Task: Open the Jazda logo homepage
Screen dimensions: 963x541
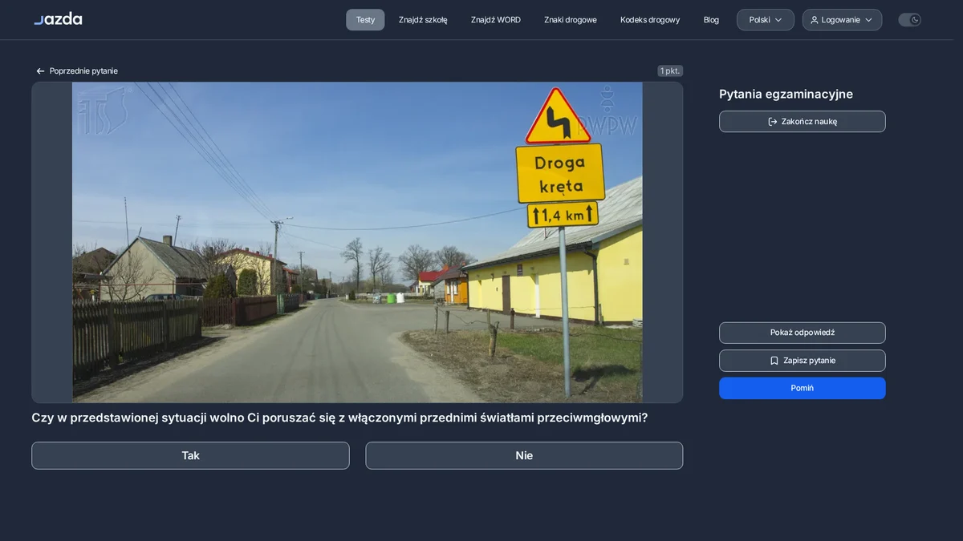Action: pos(58,18)
